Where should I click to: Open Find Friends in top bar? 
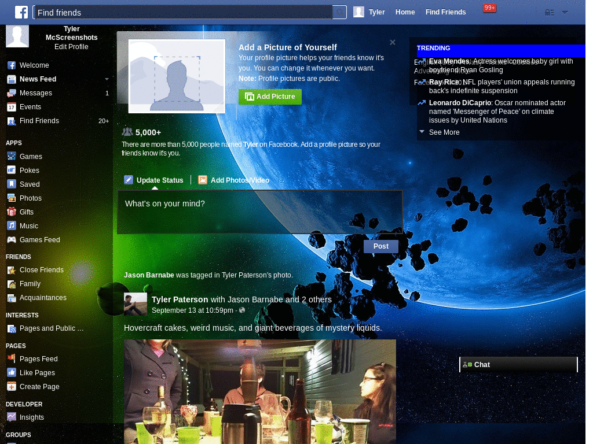tap(445, 12)
